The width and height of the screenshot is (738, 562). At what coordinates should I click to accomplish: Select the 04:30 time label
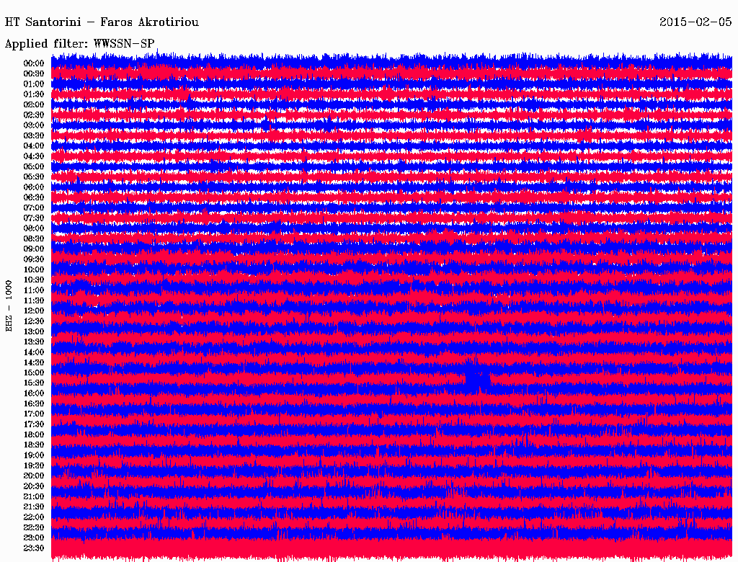coord(33,156)
